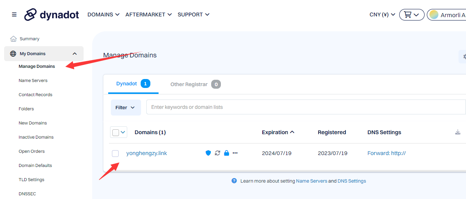Follow the DNS Settings help link
The image size is (466, 199).
click(352, 181)
